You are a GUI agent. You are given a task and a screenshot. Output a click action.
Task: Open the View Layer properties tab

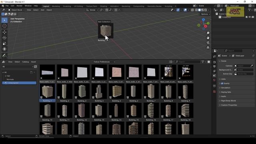point(214,71)
